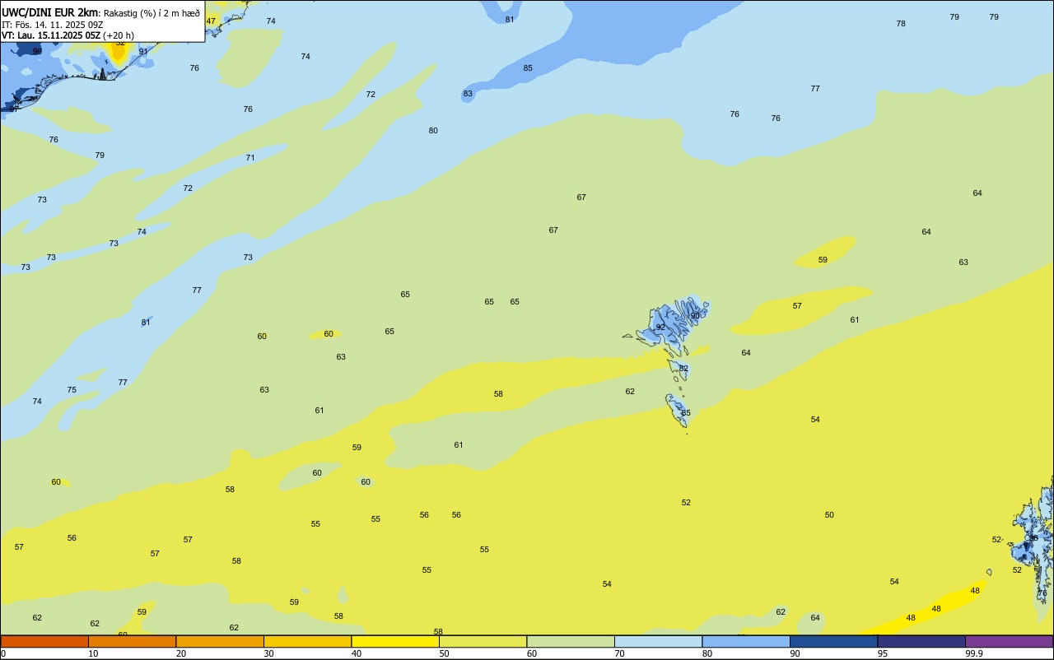Click the humidity value '83' on the map
This screenshot has width=1054, height=660.
click(x=468, y=94)
